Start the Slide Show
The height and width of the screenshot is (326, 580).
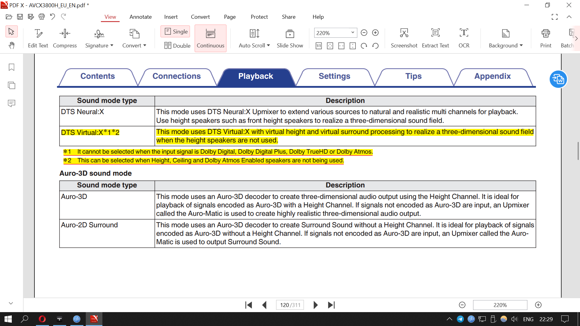(290, 39)
